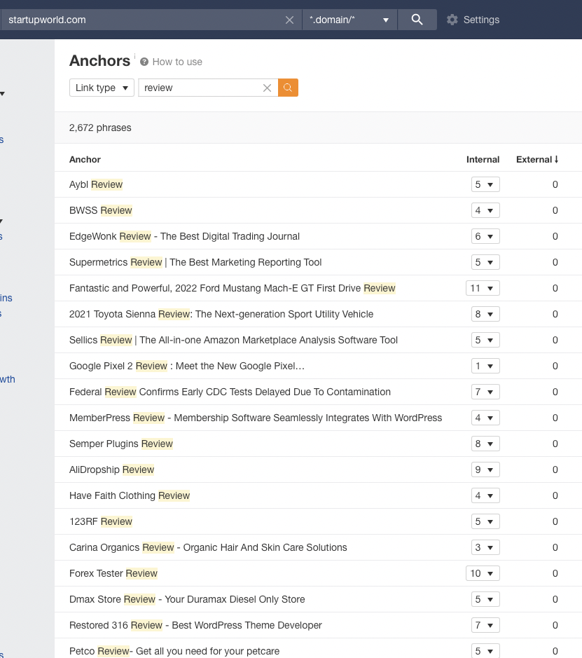Screen dimensions: 582x658
Task: Expand internal count for Federal Review row
Action: [485, 392]
